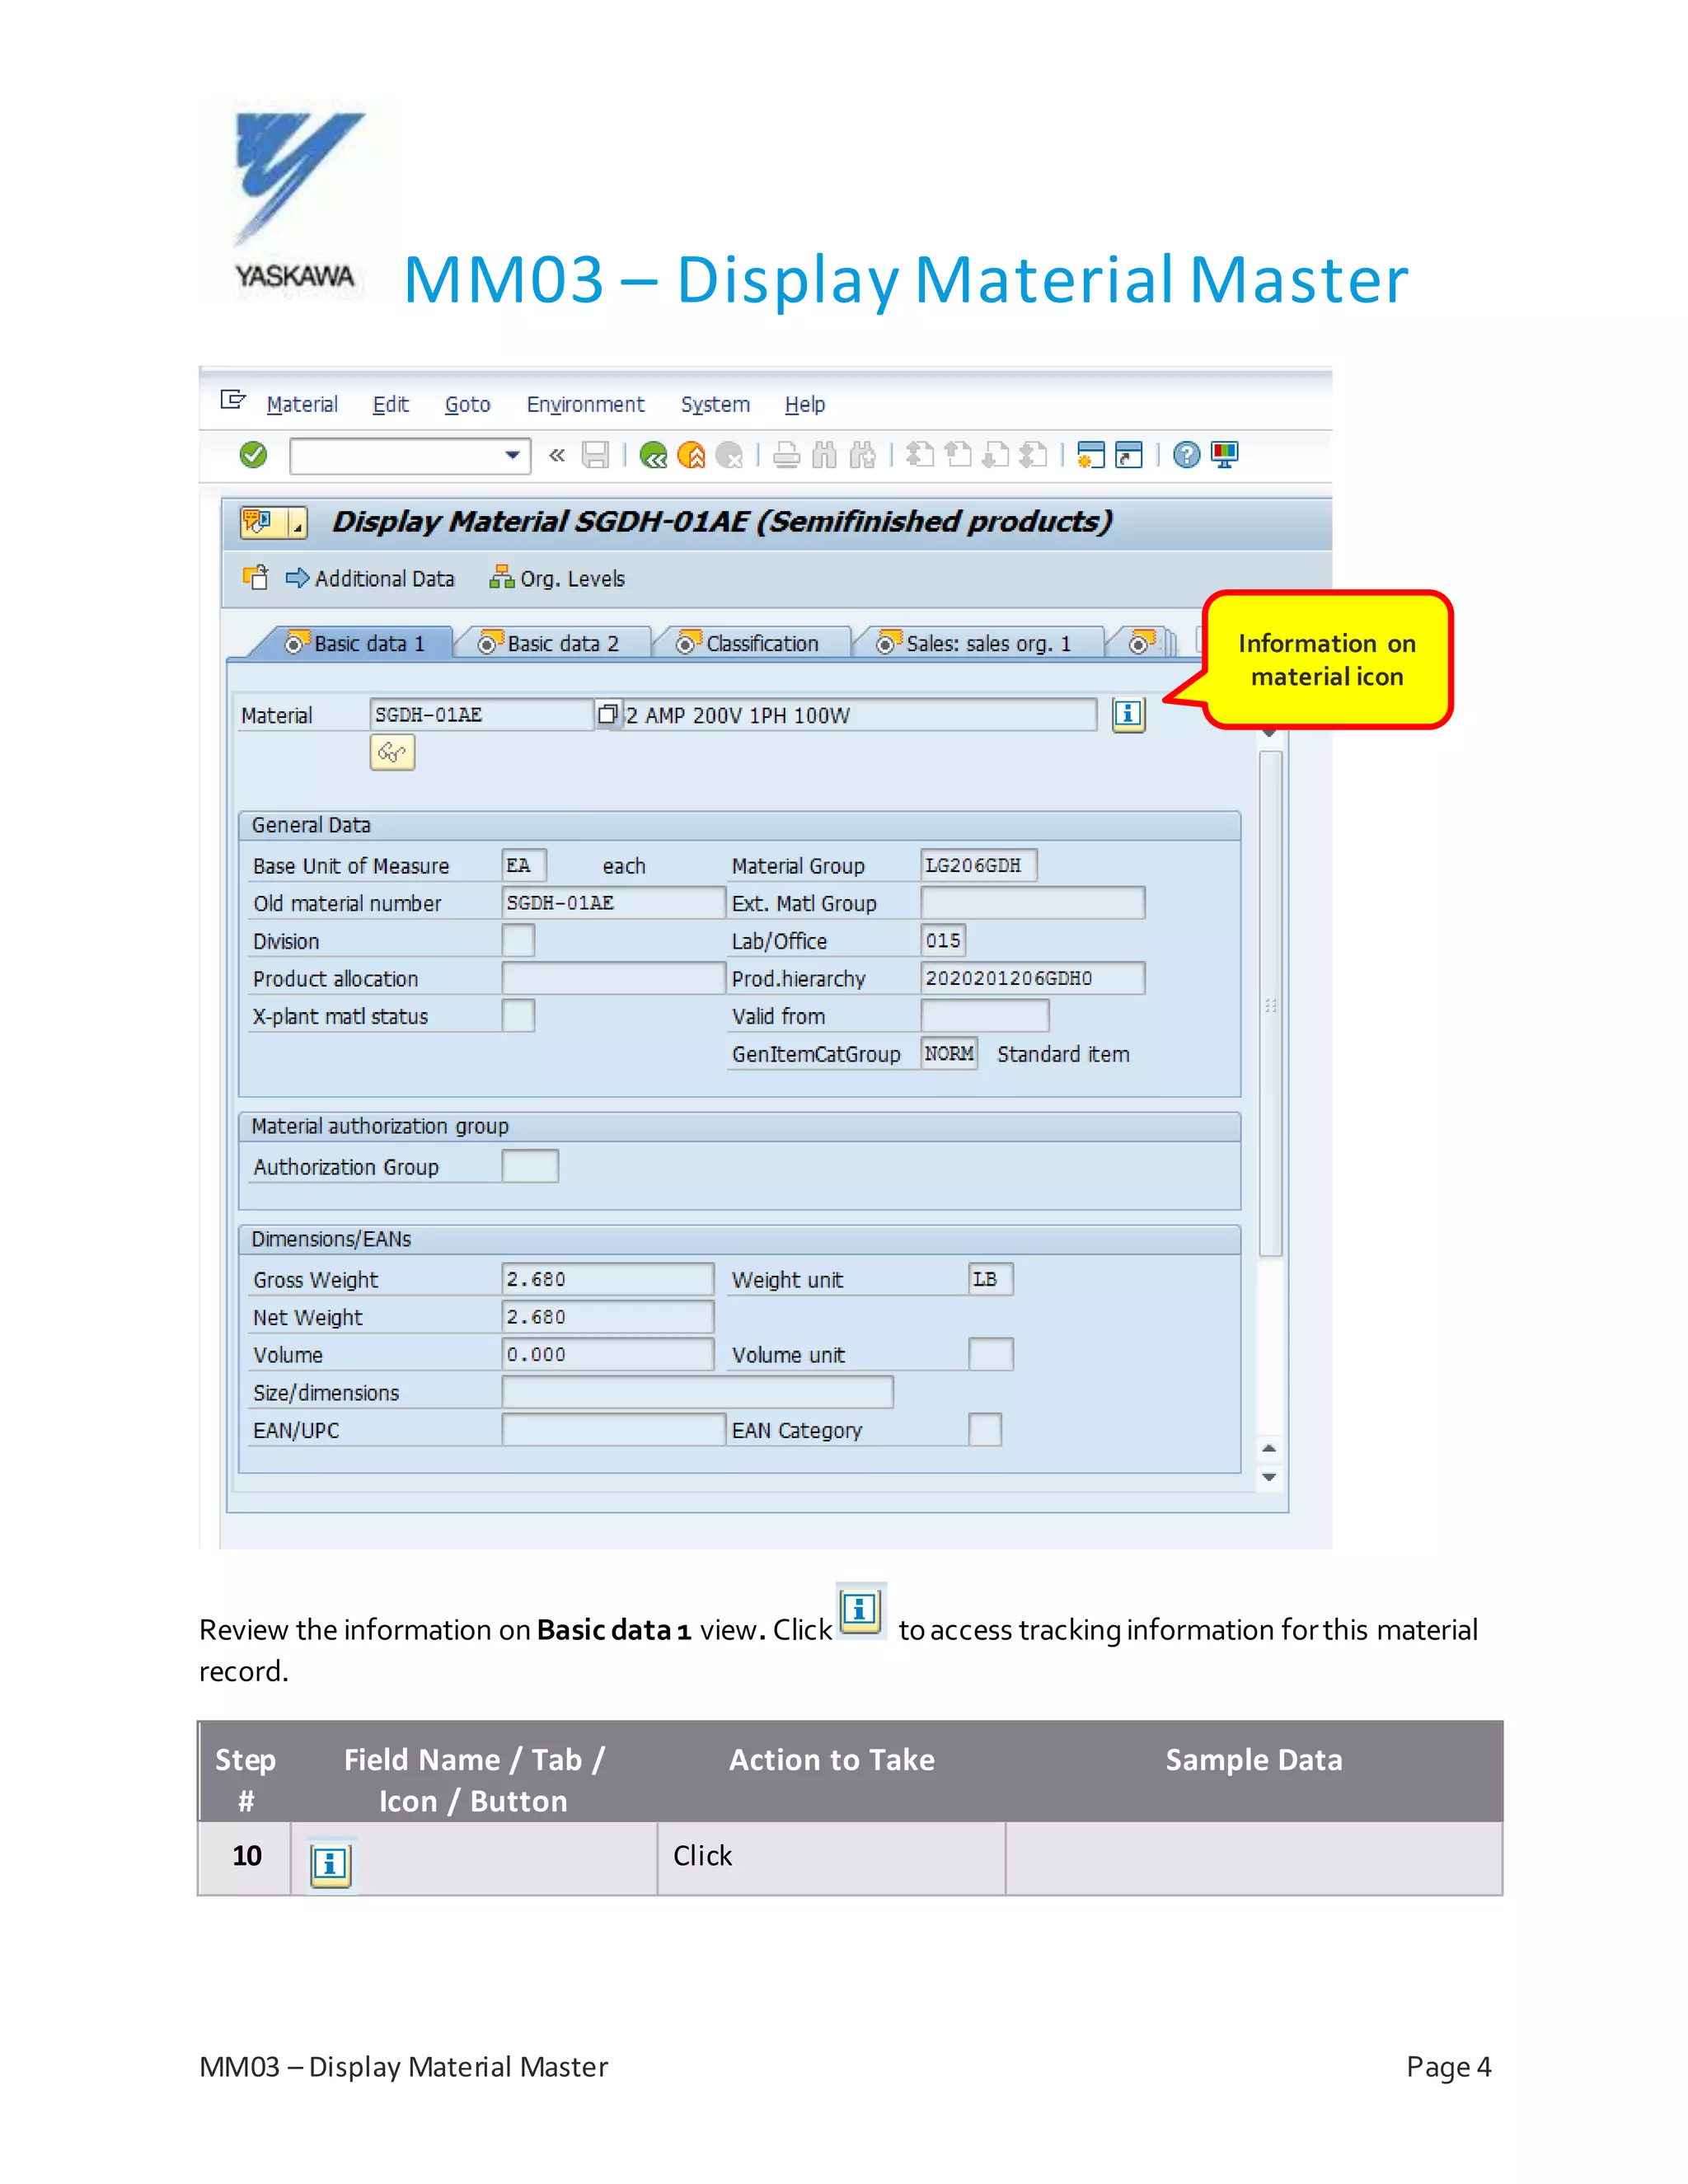Click the Old material number field
1688x2184 pixels.
coord(613,903)
